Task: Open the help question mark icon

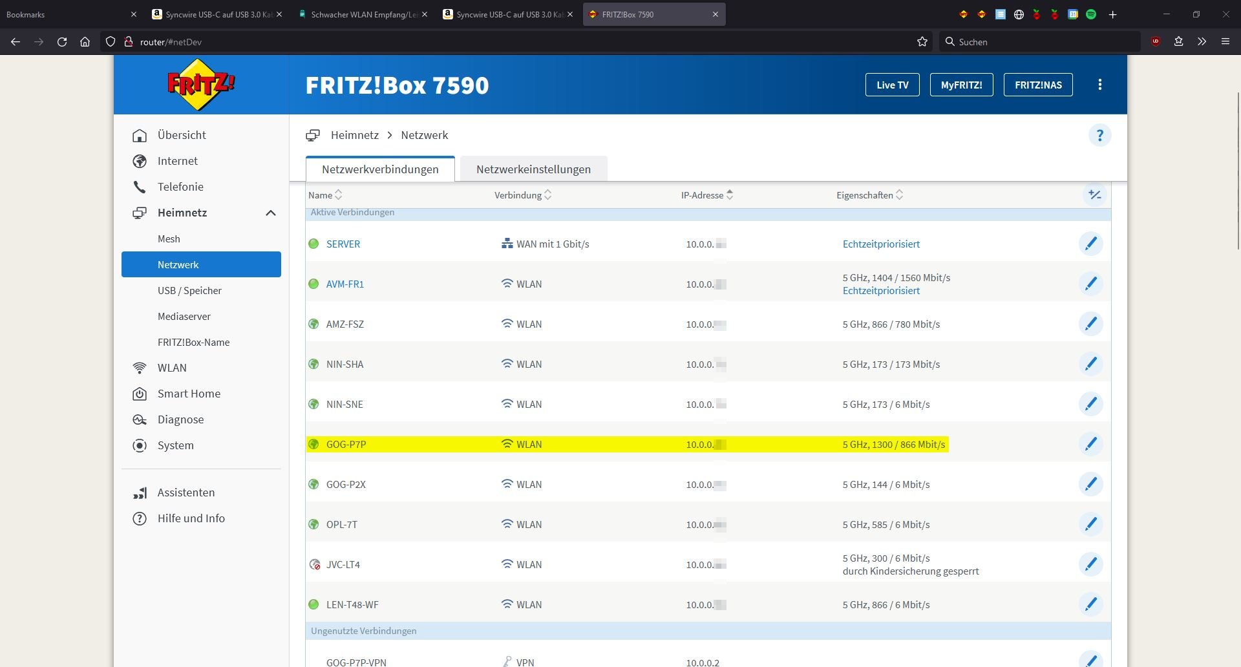Action: point(1099,135)
